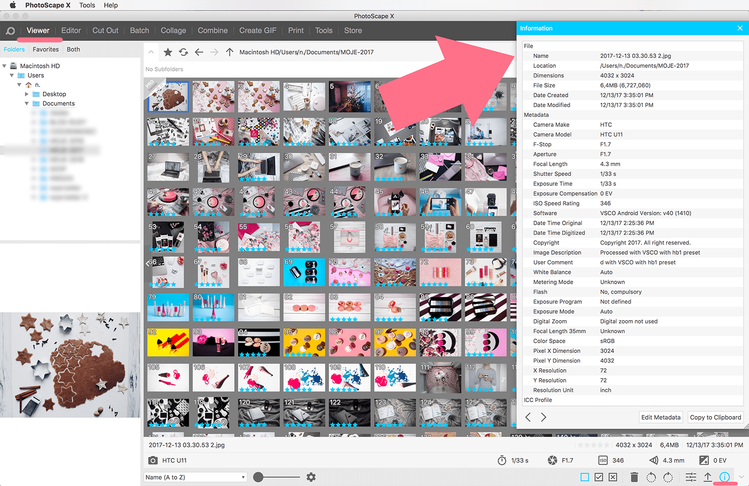Click the shutter speed timer icon

[502, 461]
